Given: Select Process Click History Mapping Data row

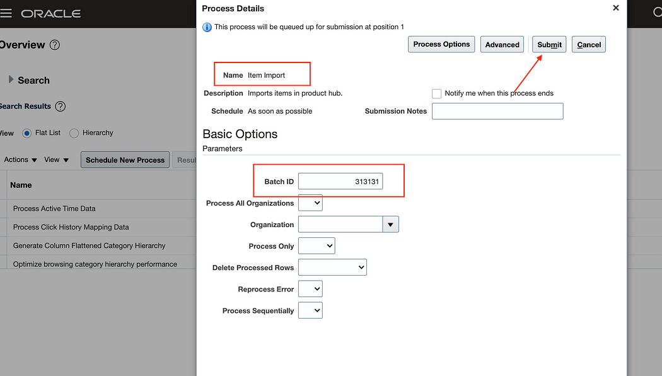Looking at the screenshot, I should pyautogui.click(x=71, y=227).
